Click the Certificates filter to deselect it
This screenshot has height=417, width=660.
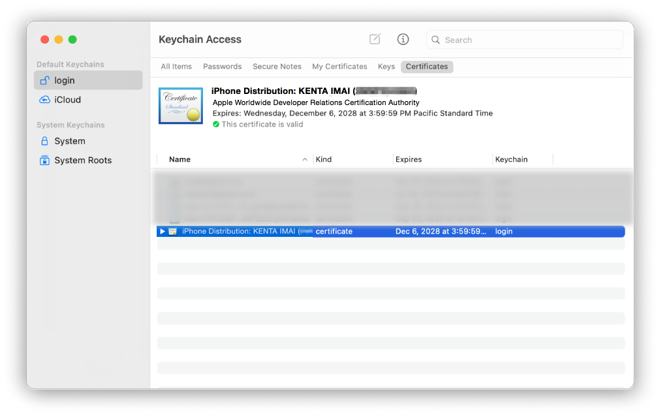coord(427,66)
